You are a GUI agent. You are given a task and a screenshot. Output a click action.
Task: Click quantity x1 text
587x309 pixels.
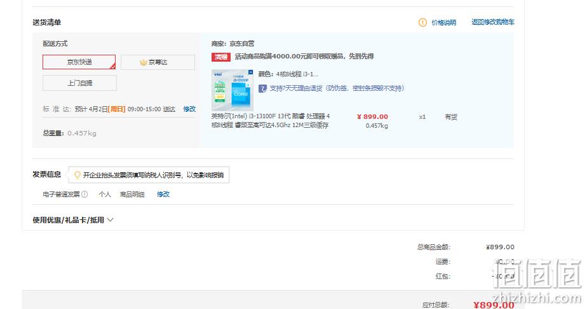pos(422,117)
